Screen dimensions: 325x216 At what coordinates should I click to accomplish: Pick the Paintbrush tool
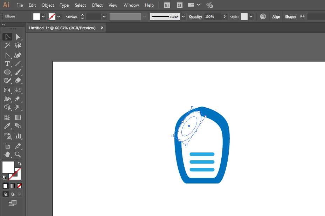[x=19, y=72]
